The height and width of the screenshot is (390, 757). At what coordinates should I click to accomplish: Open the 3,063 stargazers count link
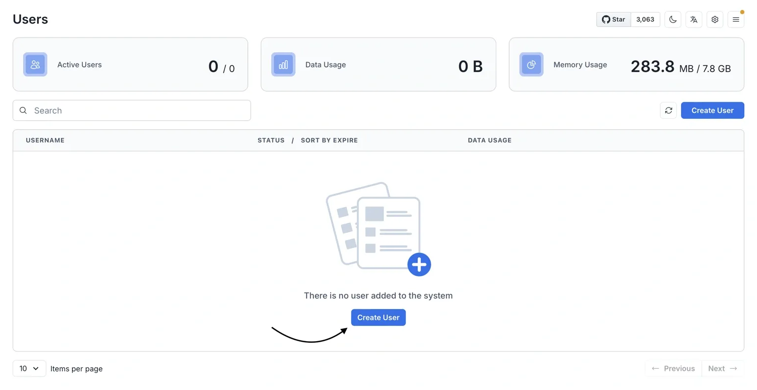tap(645, 20)
